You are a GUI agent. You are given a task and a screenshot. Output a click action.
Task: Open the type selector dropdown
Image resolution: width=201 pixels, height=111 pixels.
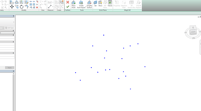pyautogui.click(x=14, y=22)
